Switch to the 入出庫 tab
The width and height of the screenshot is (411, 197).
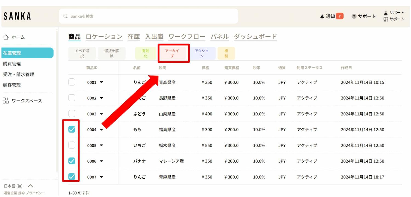click(x=154, y=37)
